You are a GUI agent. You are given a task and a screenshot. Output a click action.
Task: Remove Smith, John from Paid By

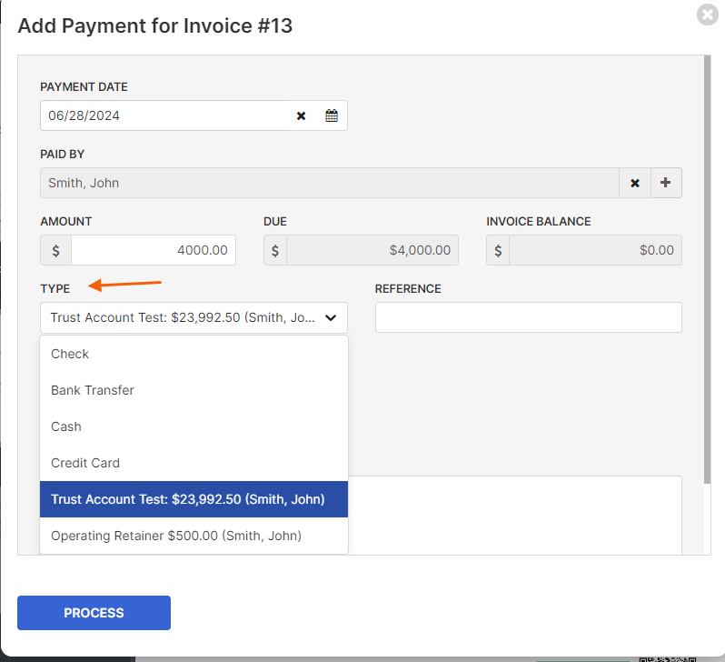coord(635,183)
